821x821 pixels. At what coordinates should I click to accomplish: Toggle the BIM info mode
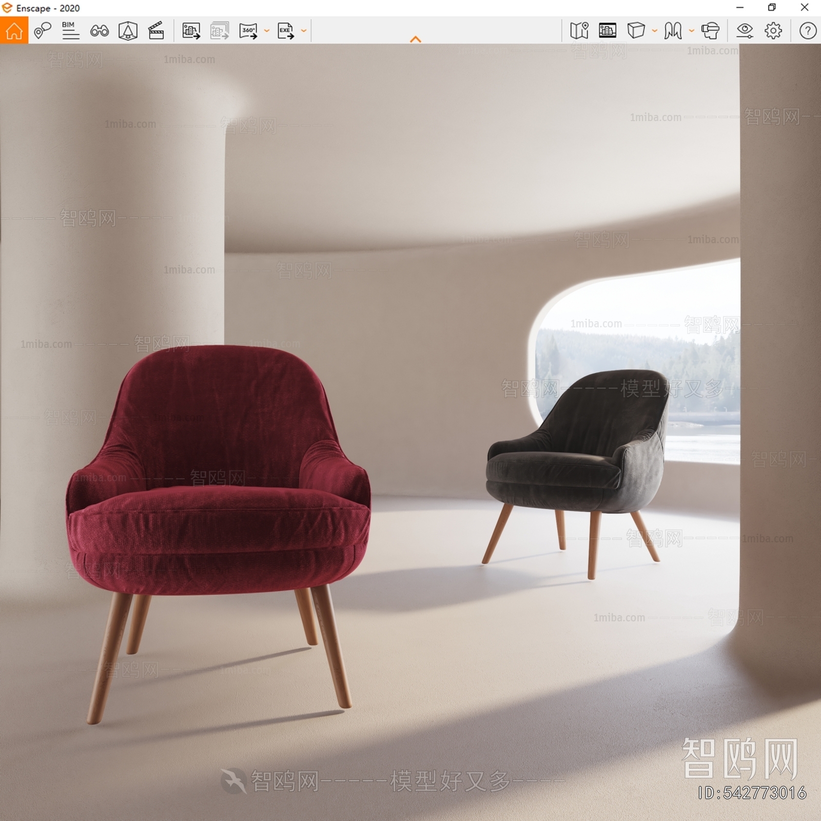[70, 30]
